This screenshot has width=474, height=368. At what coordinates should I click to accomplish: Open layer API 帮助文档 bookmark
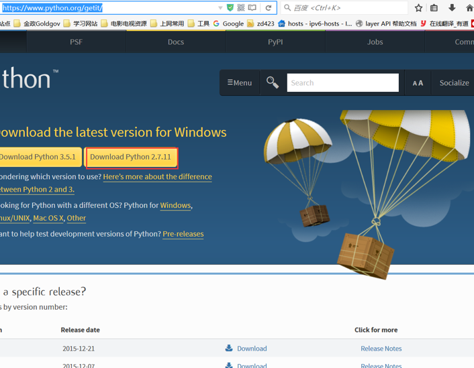pos(386,23)
